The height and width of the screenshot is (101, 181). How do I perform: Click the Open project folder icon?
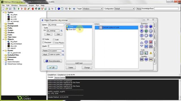click(x=7, y=9)
